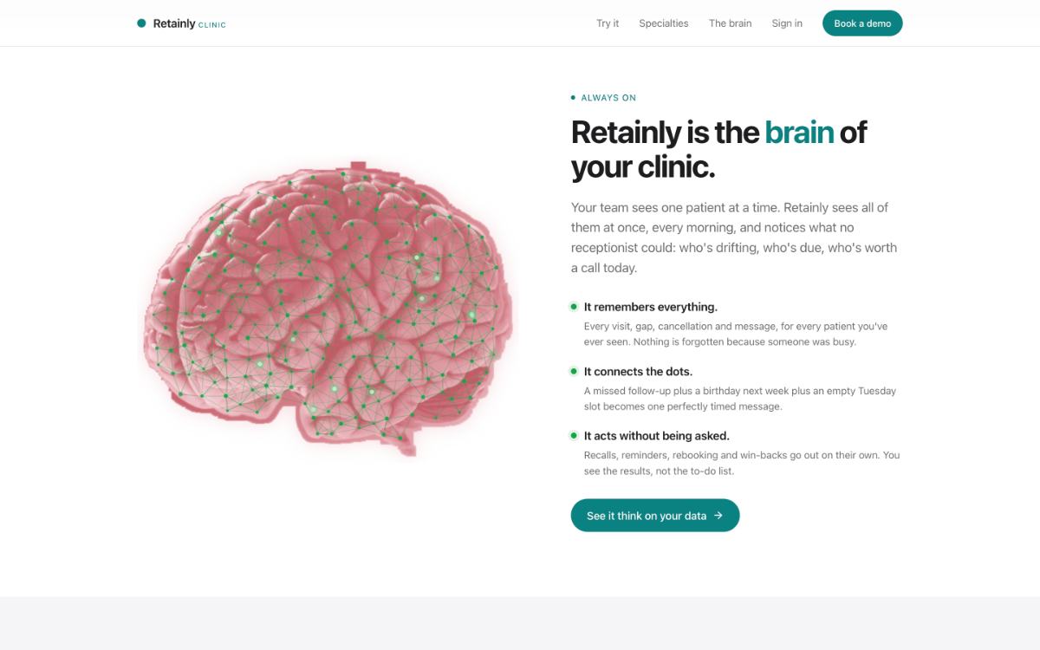Click See it think on your data
This screenshot has width=1040, height=650.
click(x=655, y=516)
